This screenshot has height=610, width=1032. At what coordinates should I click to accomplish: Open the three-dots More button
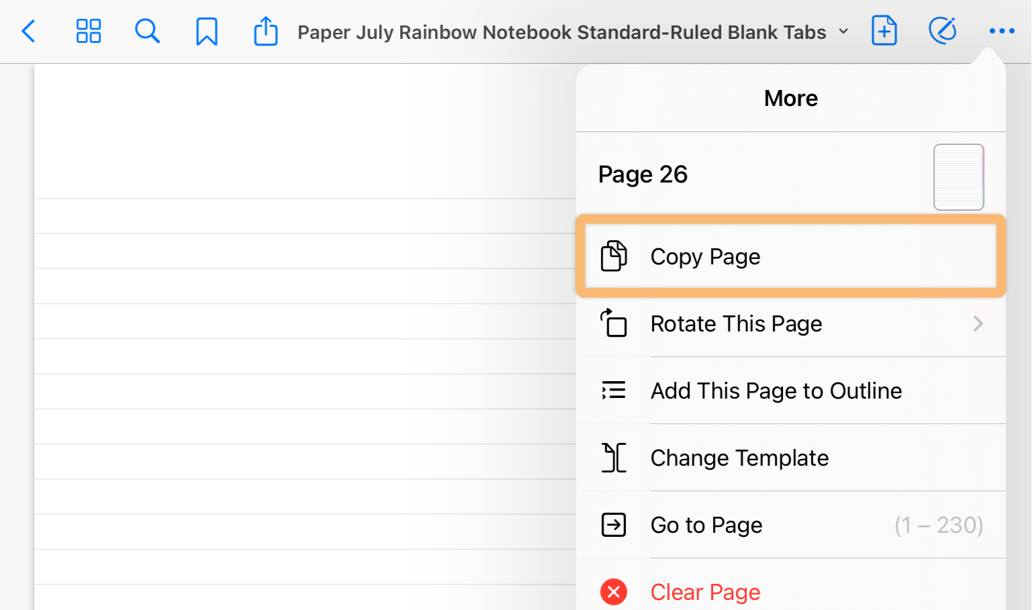[1002, 32]
